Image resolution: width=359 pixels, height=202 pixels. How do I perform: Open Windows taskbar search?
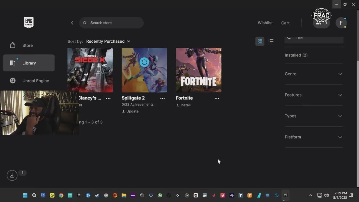click(34, 195)
